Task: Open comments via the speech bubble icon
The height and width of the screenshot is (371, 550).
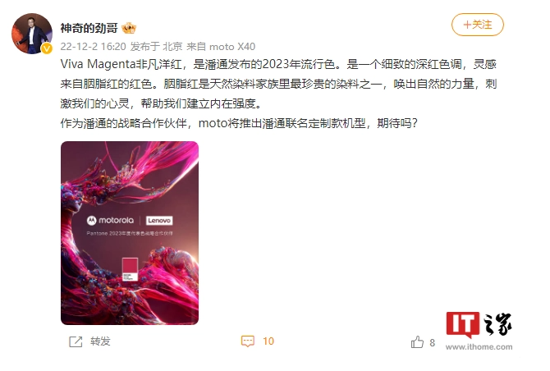Action: pos(248,341)
